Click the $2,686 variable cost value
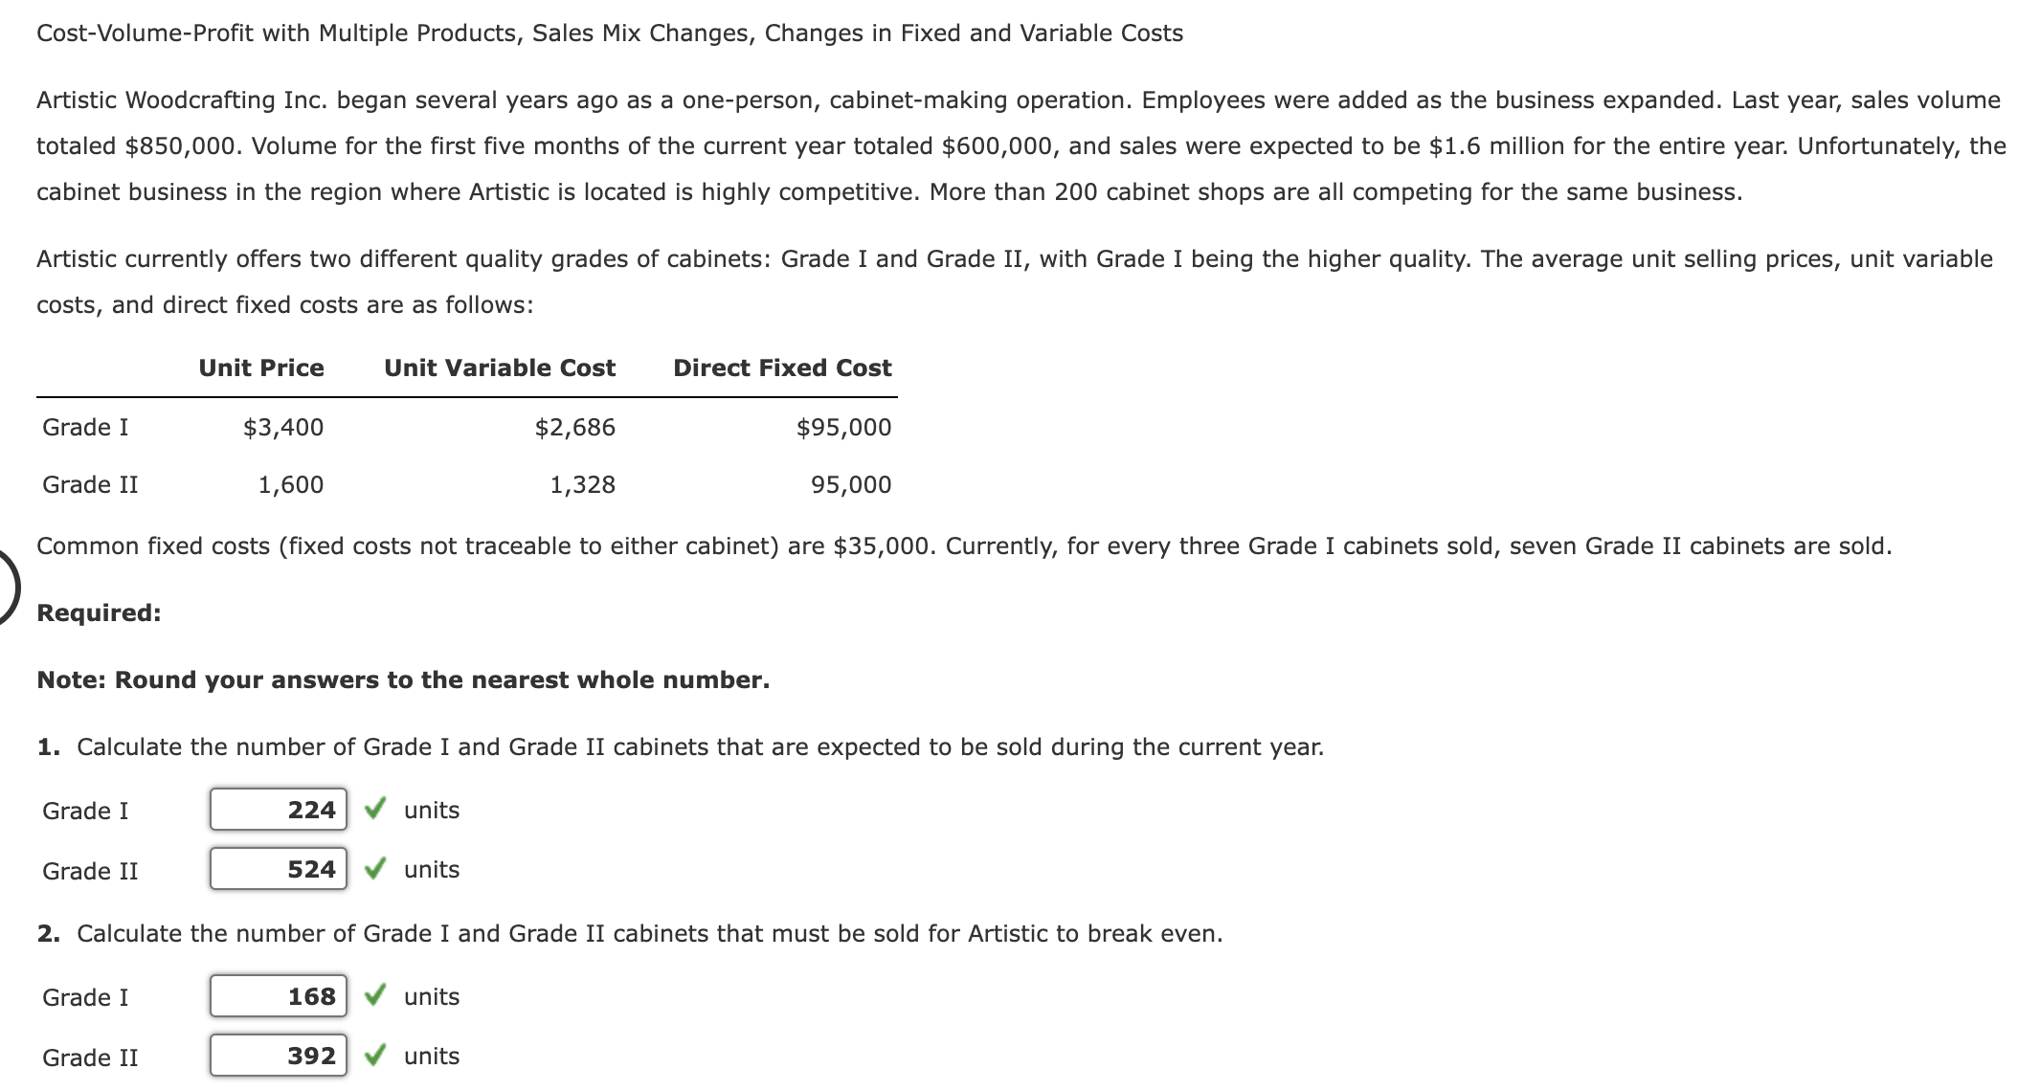This screenshot has height=1091, width=2018. pyautogui.click(x=575, y=427)
